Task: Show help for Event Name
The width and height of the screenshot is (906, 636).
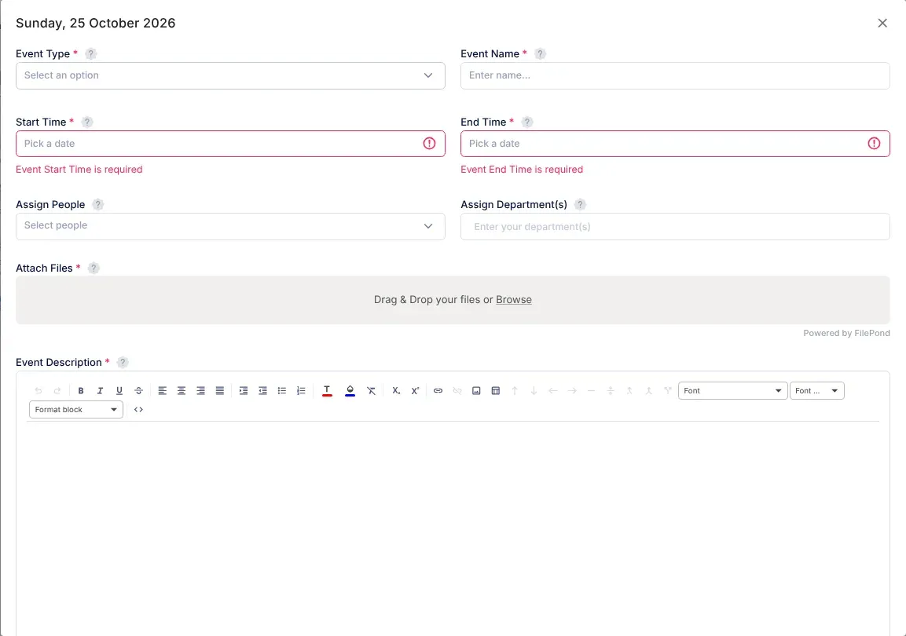Action: [540, 53]
